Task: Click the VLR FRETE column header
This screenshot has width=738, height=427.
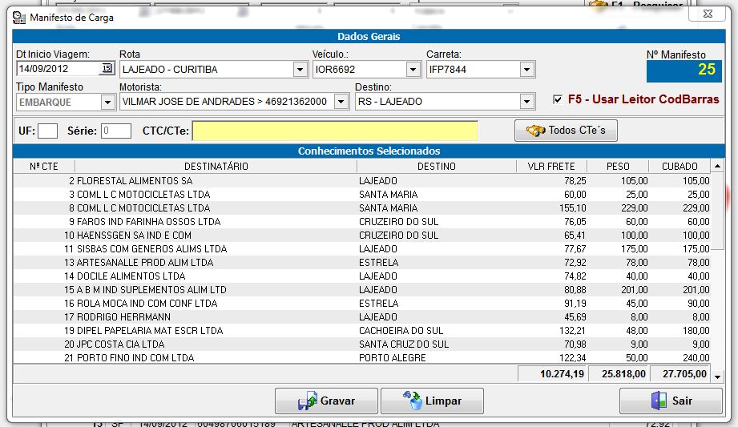Action: point(551,166)
